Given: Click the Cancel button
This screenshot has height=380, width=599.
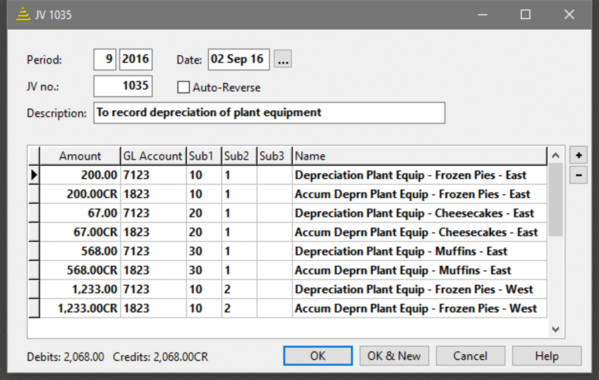Looking at the screenshot, I should point(470,356).
